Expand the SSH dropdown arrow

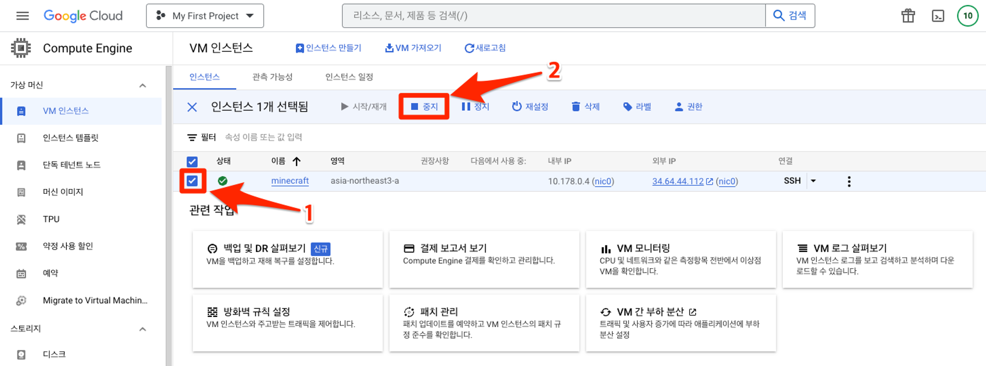(813, 181)
